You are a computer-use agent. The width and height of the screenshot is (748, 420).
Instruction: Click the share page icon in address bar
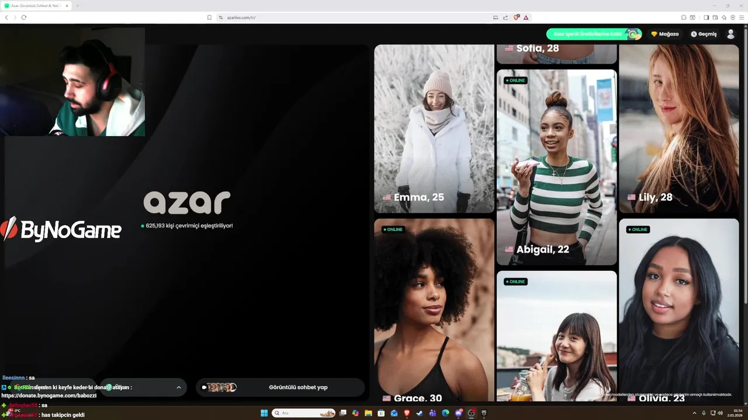tap(505, 17)
